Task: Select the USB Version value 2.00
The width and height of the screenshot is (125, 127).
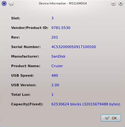Action: (55, 85)
